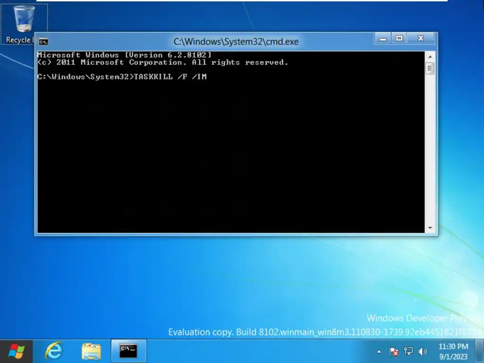
Task: Click the '2011 Microsoft Corporation' copyright line
Action: pos(163,62)
